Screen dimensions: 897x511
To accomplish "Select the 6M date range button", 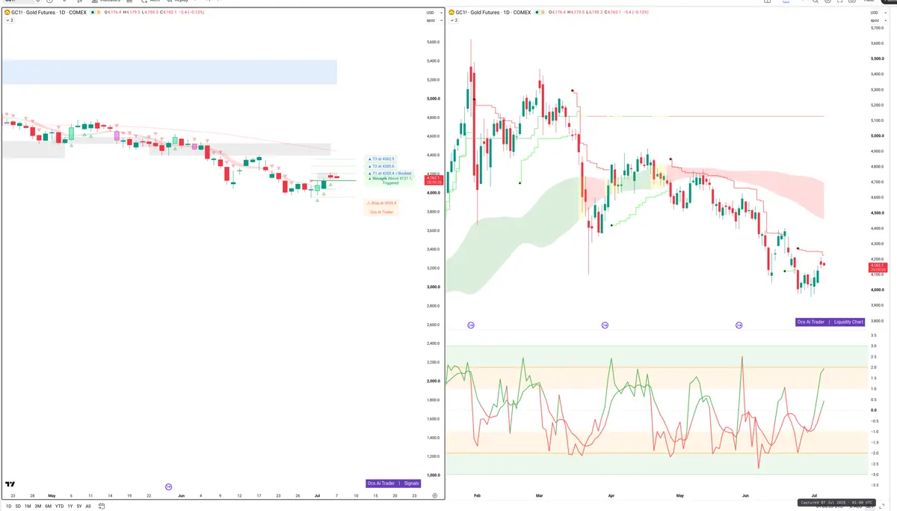I will pyautogui.click(x=48, y=506).
